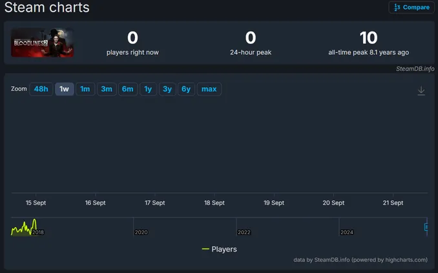Click the 2024 navigator marker

point(347,232)
